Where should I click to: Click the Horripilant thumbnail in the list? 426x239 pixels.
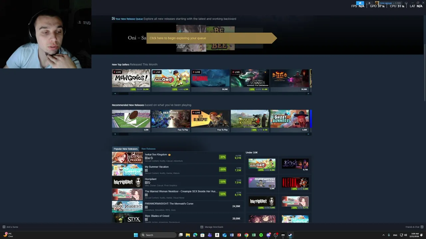click(127, 182)
